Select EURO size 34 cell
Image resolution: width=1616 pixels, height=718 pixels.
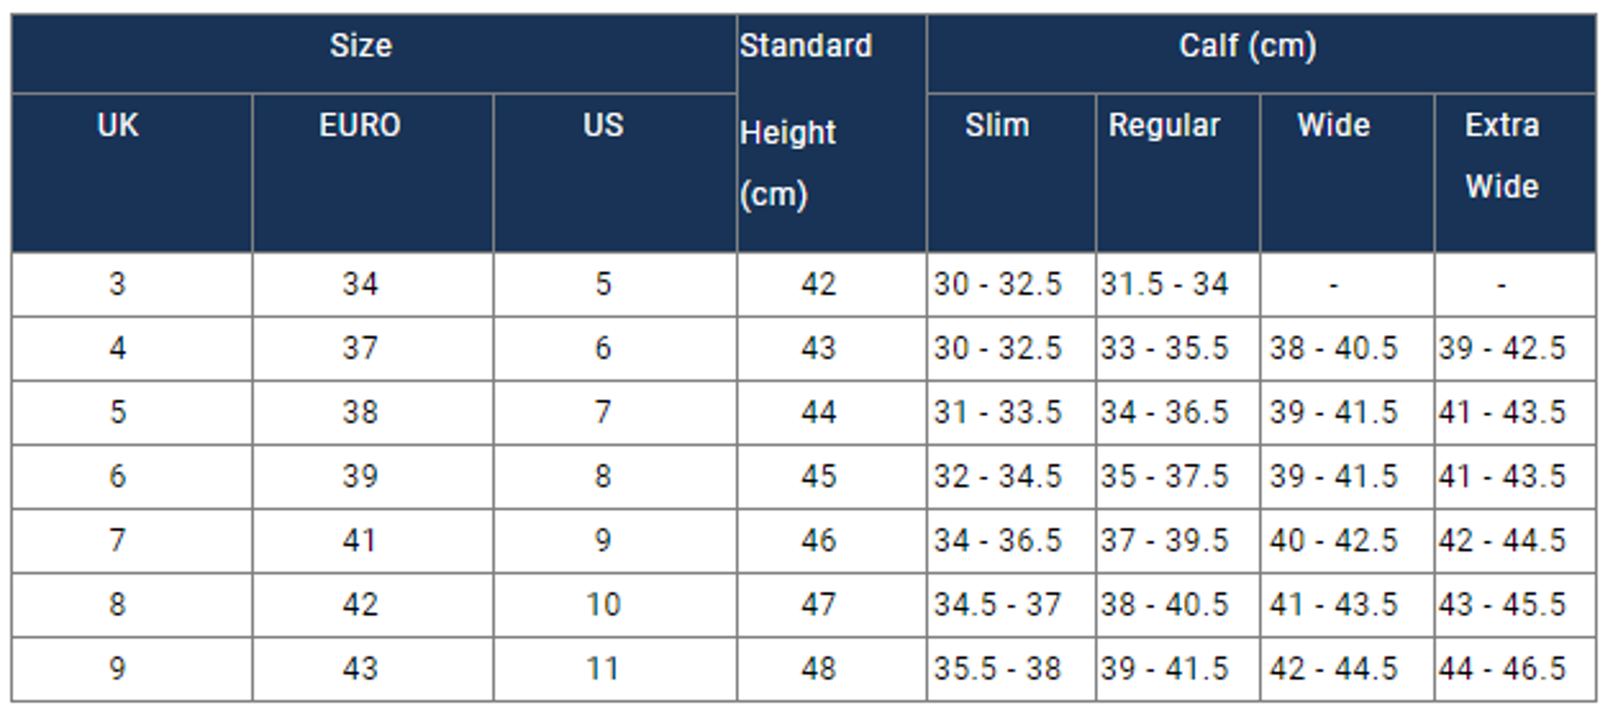(x=360, y=284)
